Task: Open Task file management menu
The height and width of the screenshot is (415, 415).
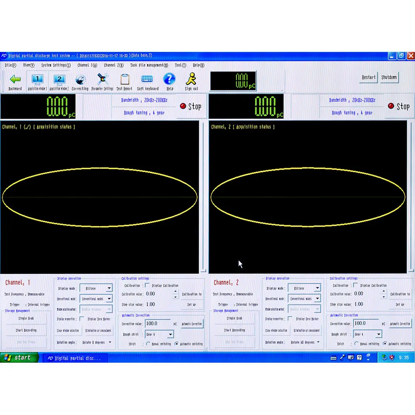Action: (149, 65)
